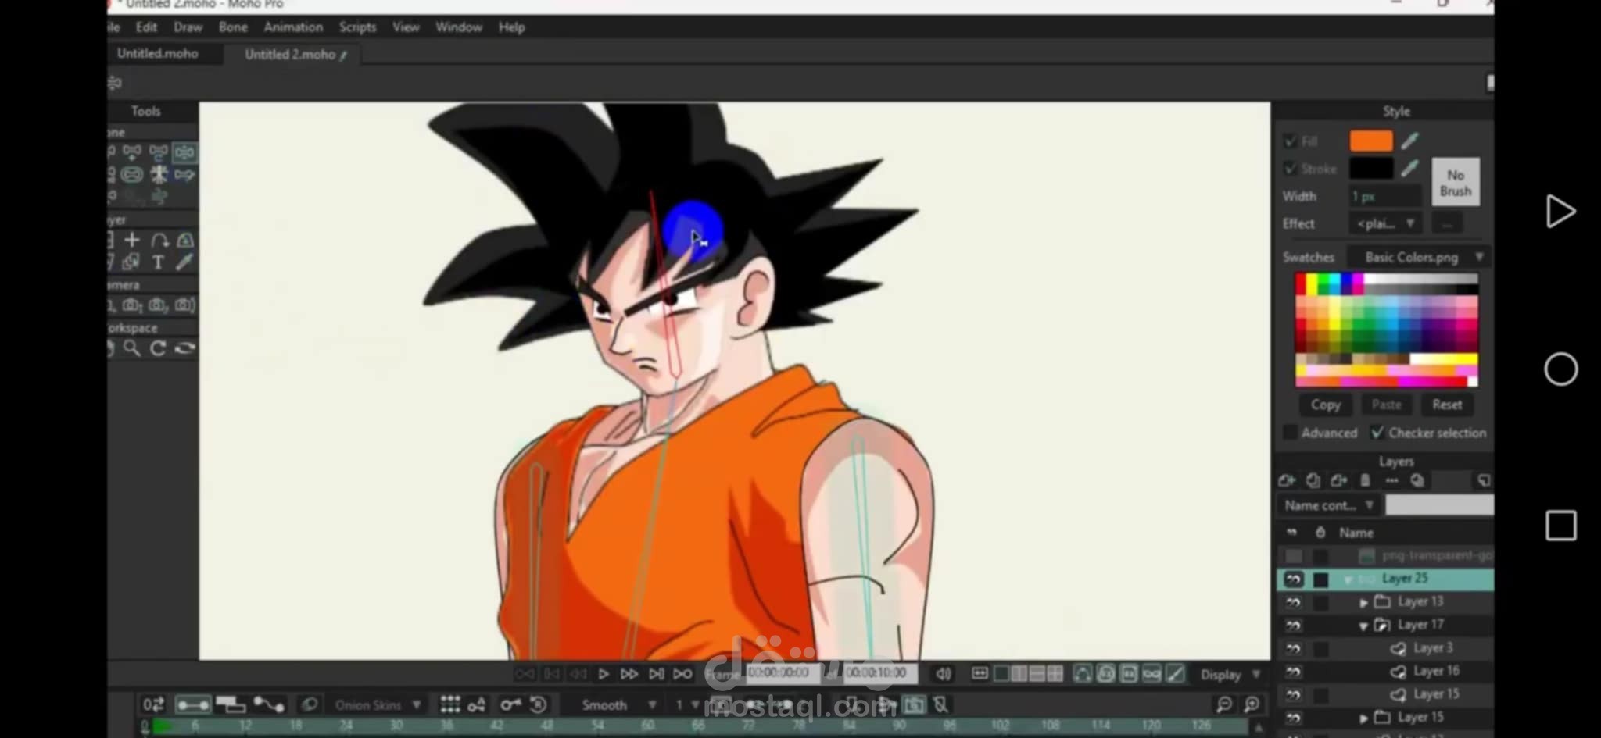Open the Bone menu

coord(233,27)
